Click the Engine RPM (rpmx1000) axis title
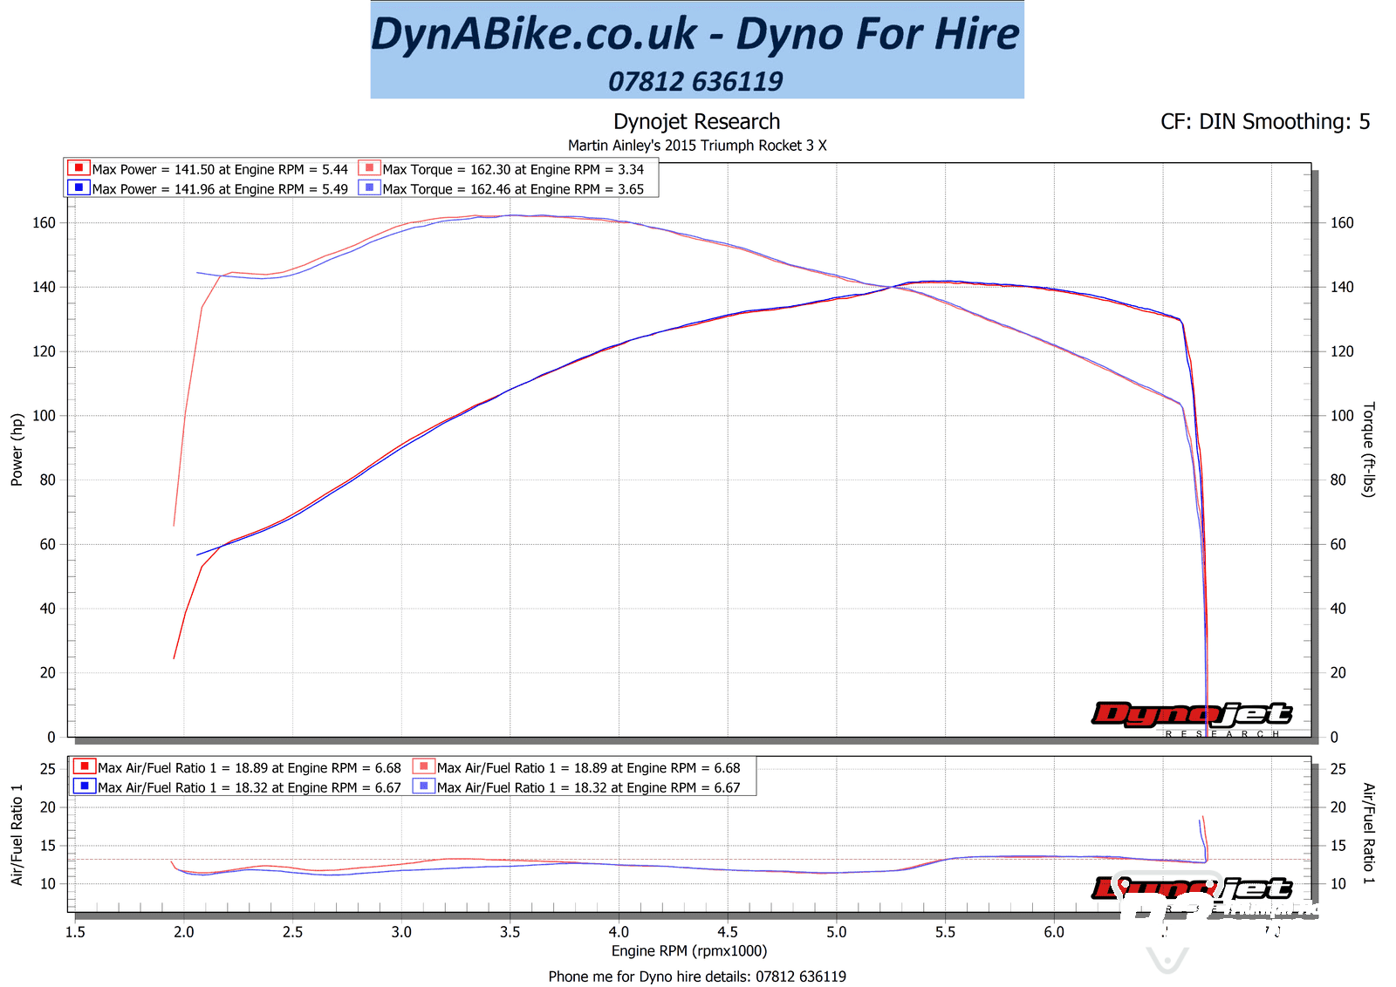 [689, 950]
